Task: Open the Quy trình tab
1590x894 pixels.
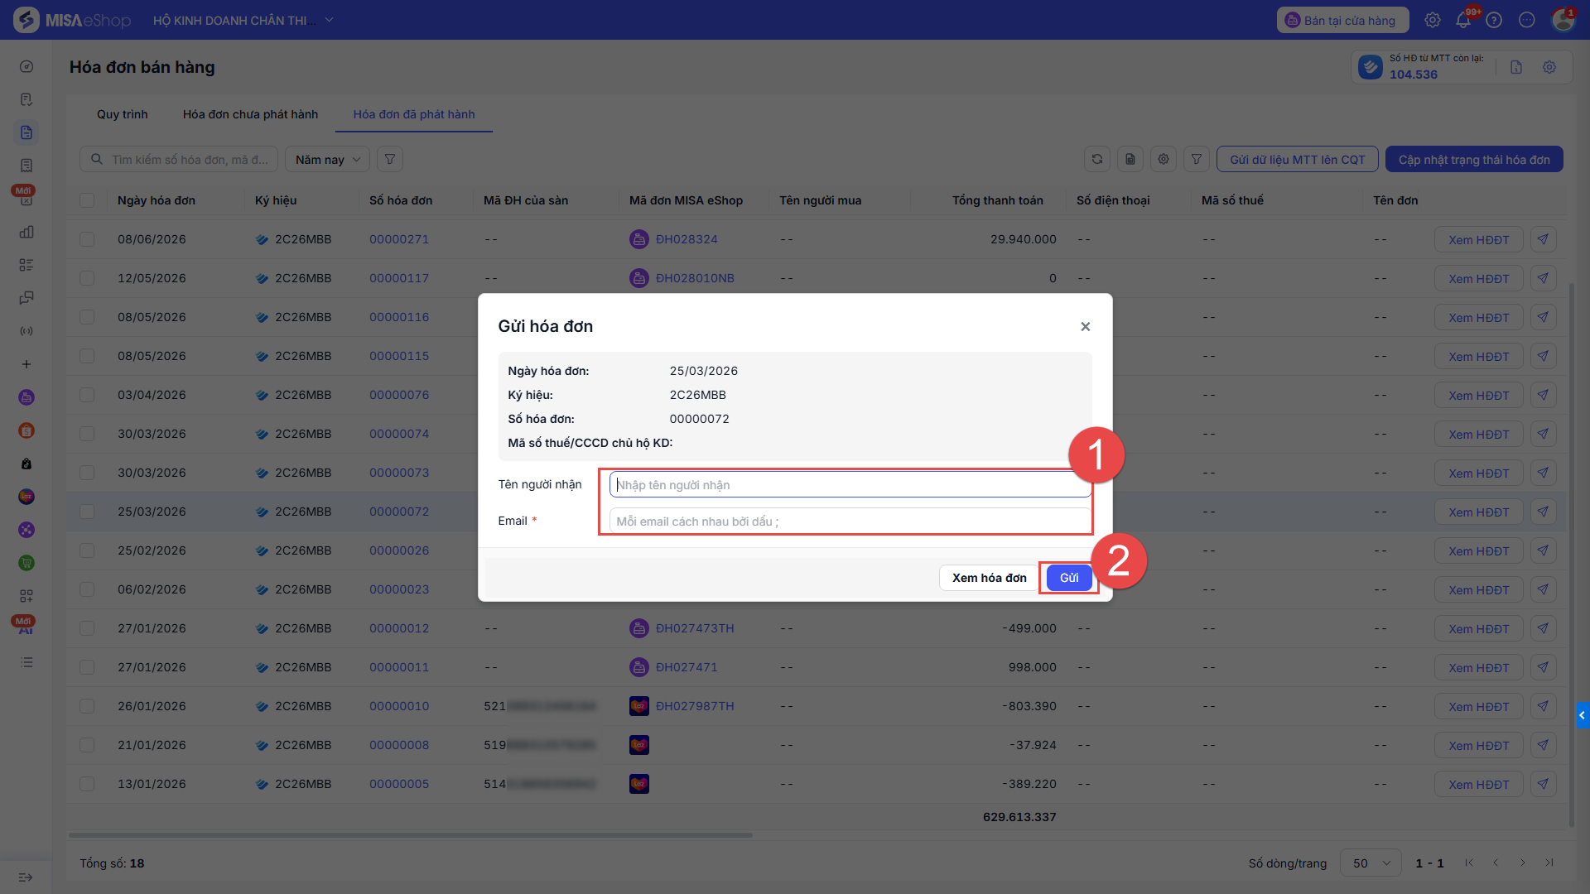Action: pos(123,114)
